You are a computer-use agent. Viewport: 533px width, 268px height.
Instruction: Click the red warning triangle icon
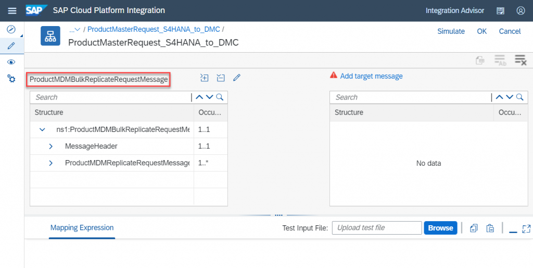click(334, 75)
